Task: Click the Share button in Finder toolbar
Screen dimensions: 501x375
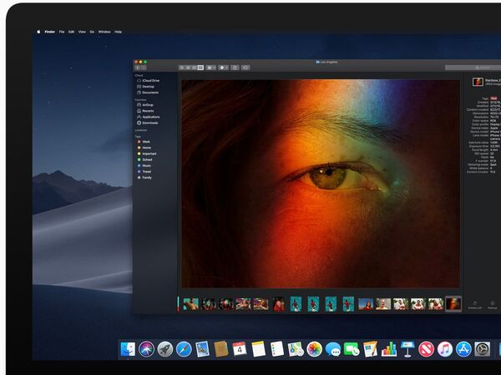Action: [x=235, y=67]
